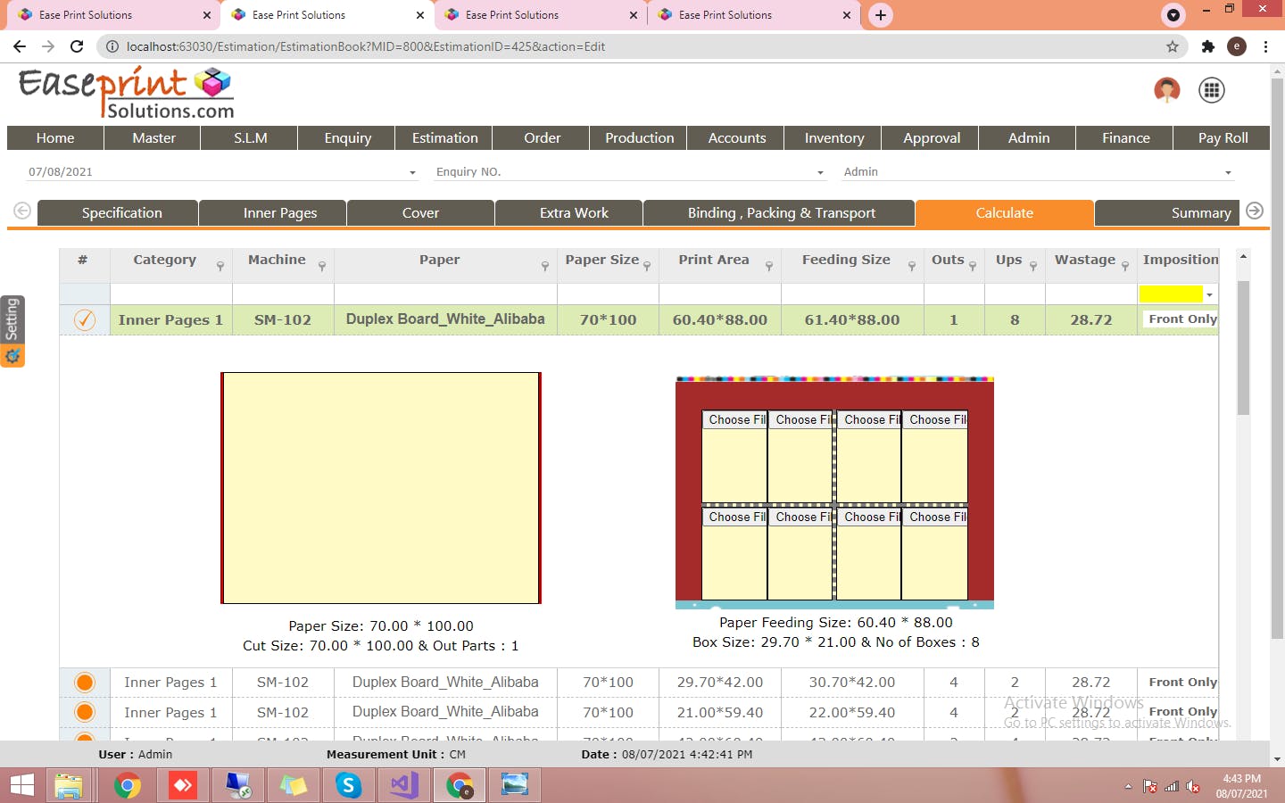Open the Pay Roll menu
The image size is (1285, 803).
[1223, 138]
